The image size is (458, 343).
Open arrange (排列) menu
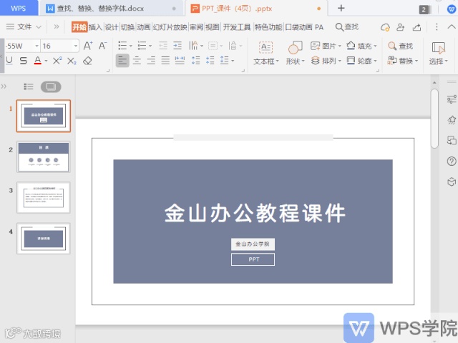pyautogui.click(x=326, y=61)
